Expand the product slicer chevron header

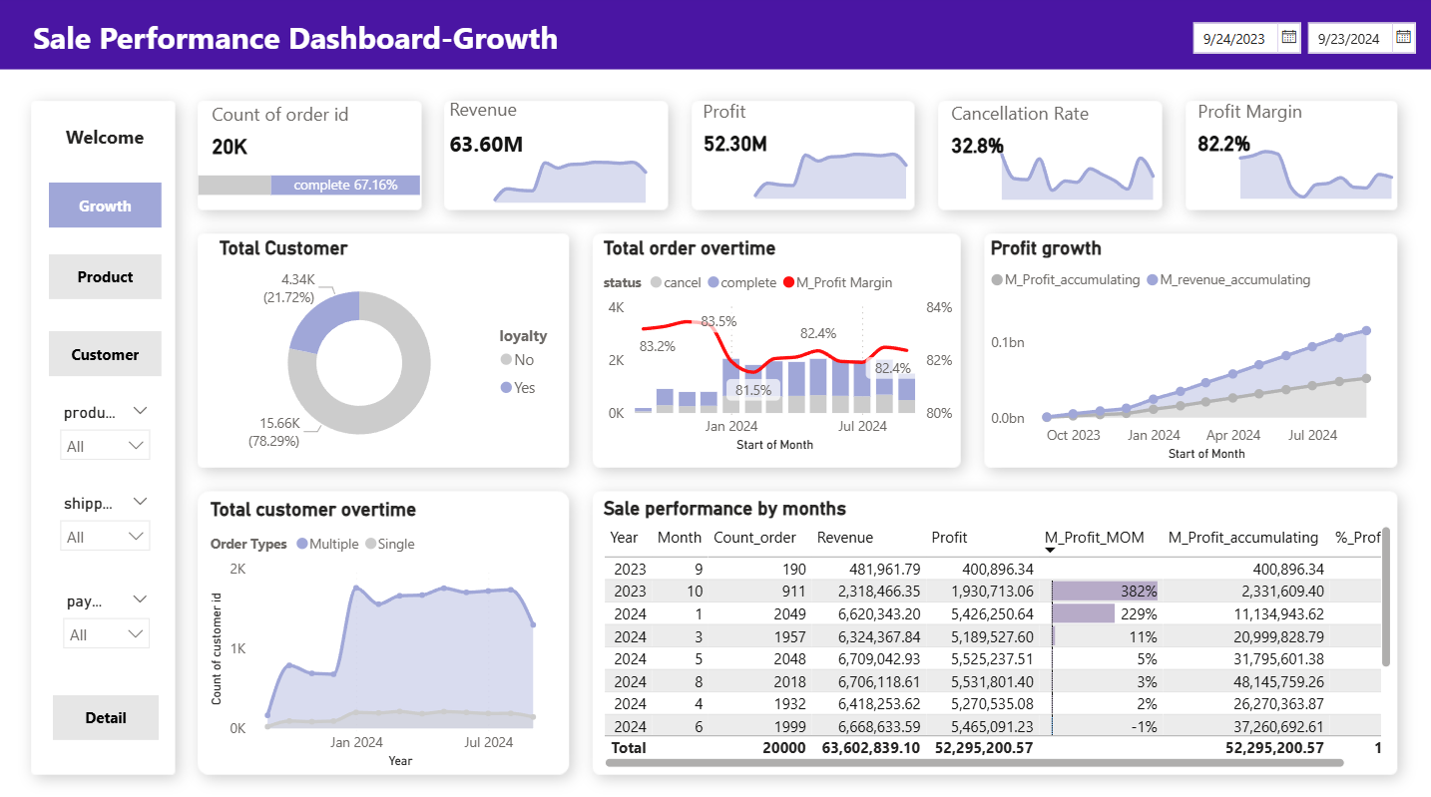141,411
